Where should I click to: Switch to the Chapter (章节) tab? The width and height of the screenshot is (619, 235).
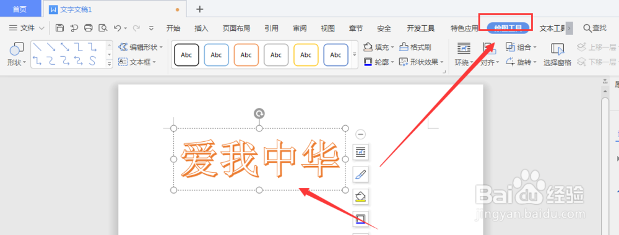click(356, 28)
